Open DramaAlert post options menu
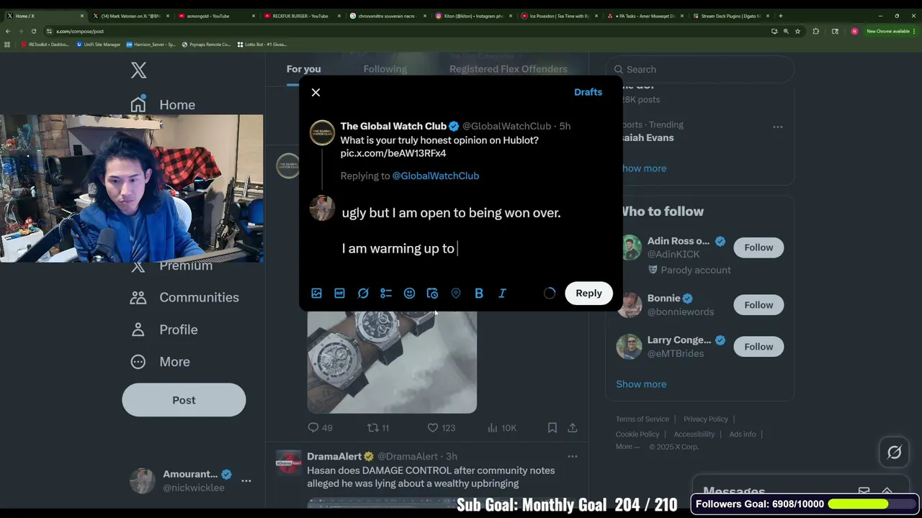922x518 pixels. 573,456
